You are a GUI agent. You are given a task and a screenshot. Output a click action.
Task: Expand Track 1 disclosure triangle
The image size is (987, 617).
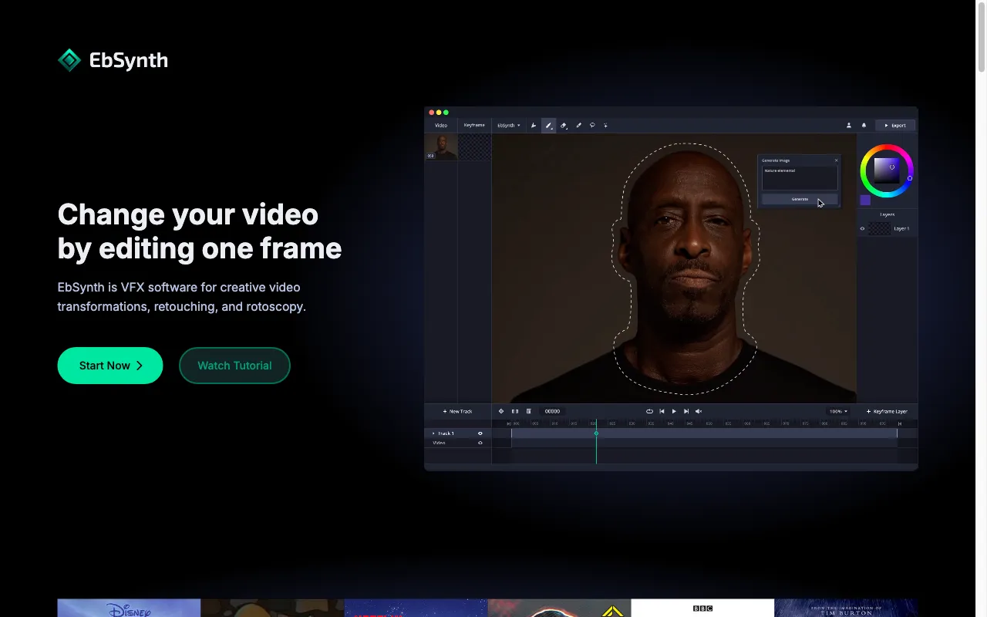click(433, 433)
